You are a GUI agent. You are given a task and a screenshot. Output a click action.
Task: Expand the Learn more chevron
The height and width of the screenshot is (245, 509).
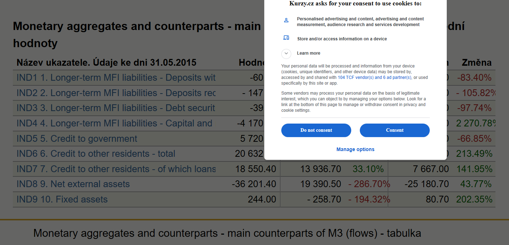point(286,53)
